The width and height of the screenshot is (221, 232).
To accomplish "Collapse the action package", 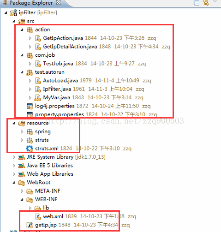I will [x=22, y=30].
